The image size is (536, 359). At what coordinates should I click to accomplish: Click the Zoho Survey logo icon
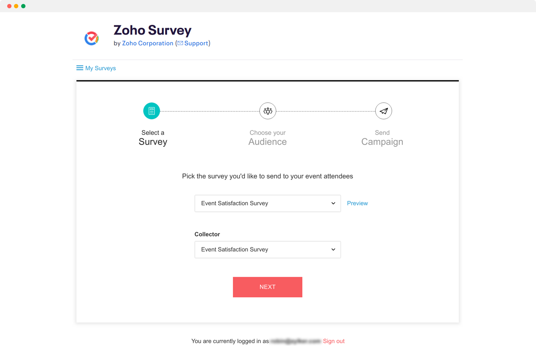coord(91,38)
